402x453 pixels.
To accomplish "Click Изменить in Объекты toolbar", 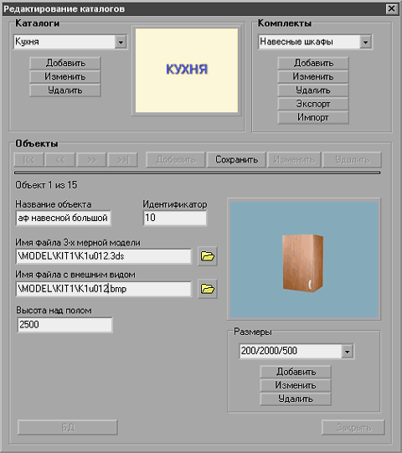I will (294, 160).
